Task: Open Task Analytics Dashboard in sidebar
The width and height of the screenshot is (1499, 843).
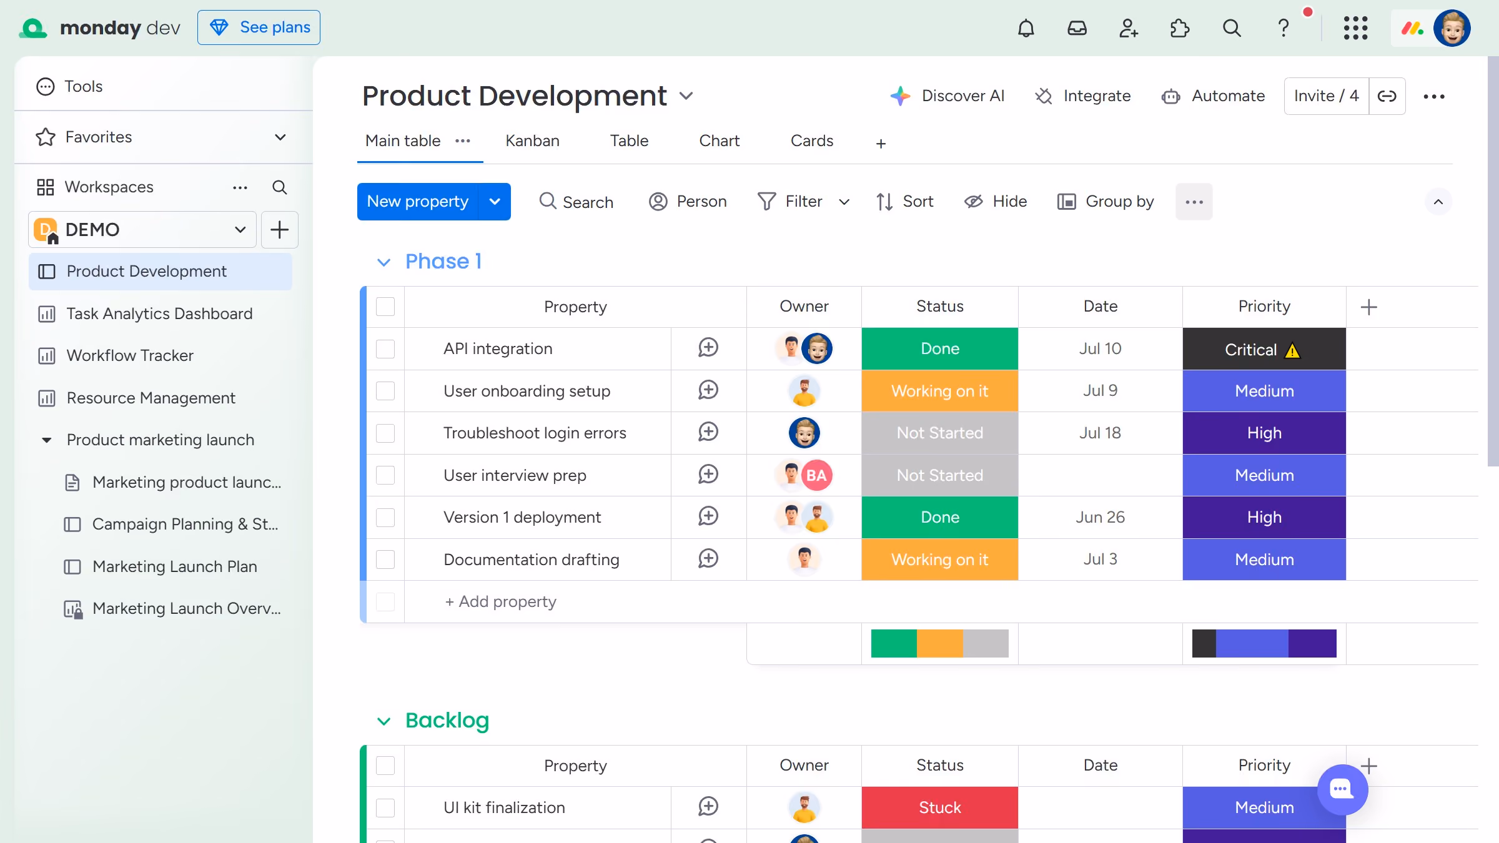Action: pyautogui.click(x=160, y=313)
